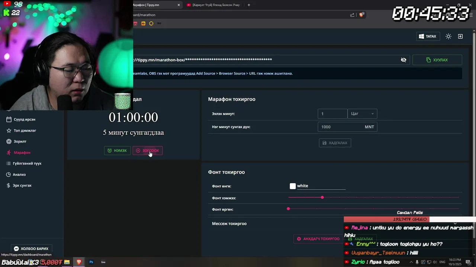
Task: Click the 1000 MNT amount field
Action: [x=347, y=127]
